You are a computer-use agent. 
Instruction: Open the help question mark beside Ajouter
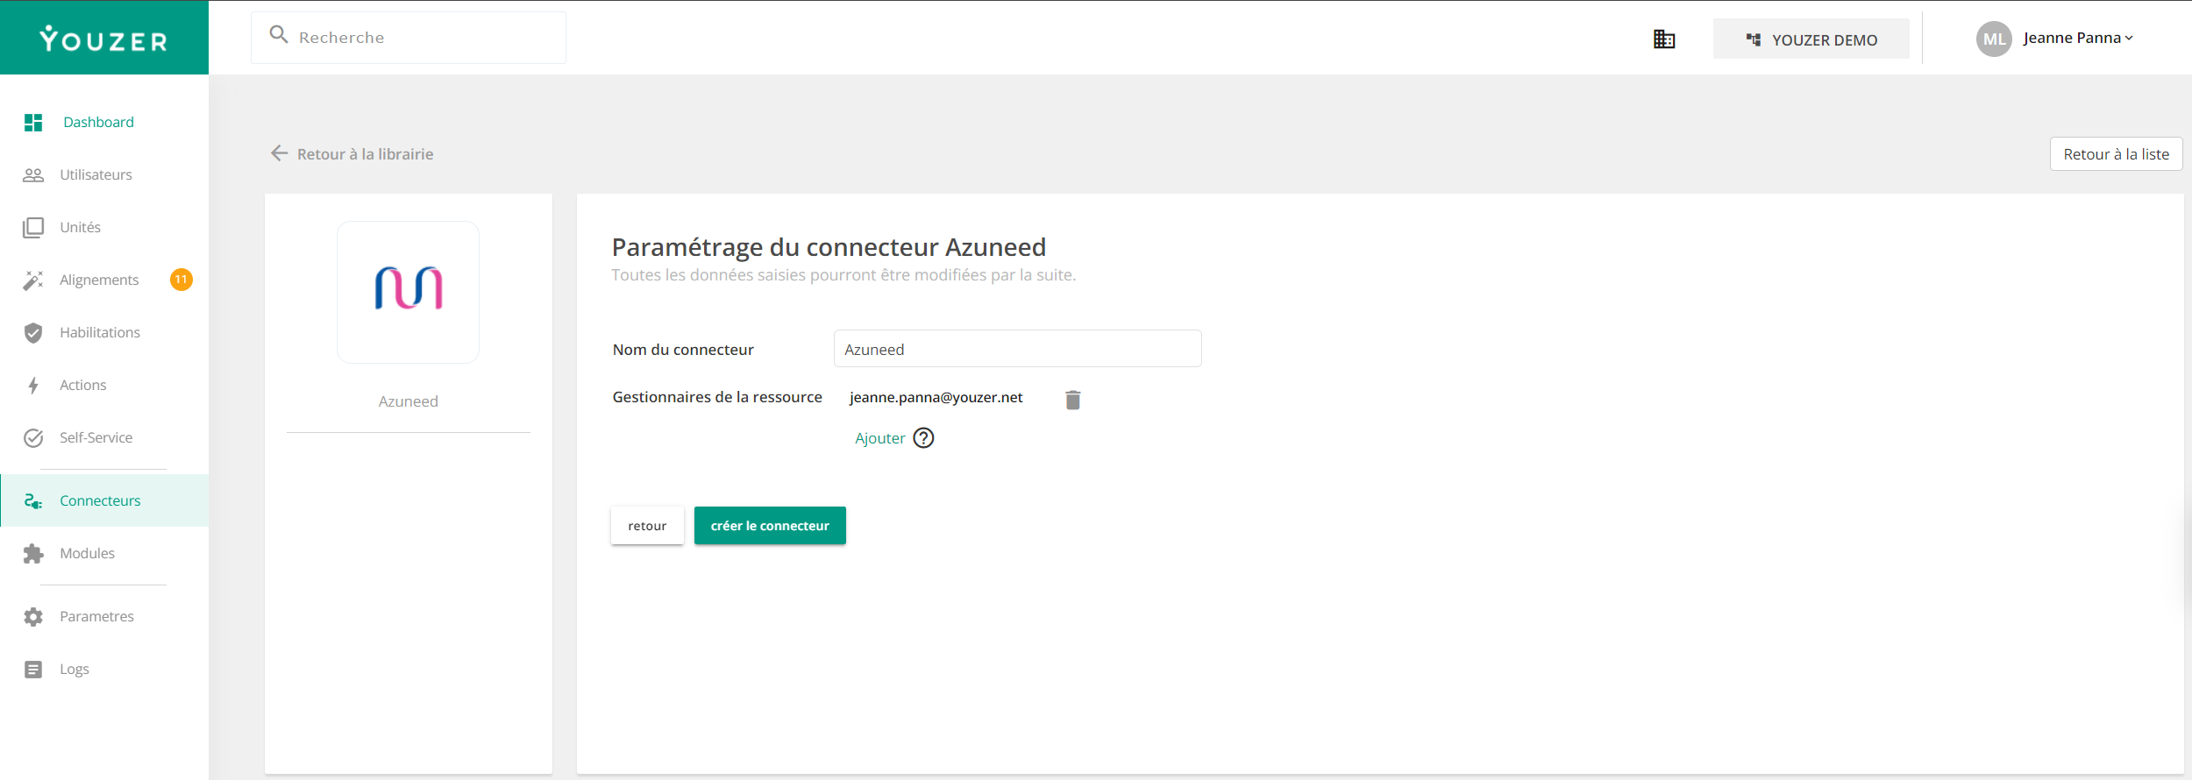click(924, 438)
